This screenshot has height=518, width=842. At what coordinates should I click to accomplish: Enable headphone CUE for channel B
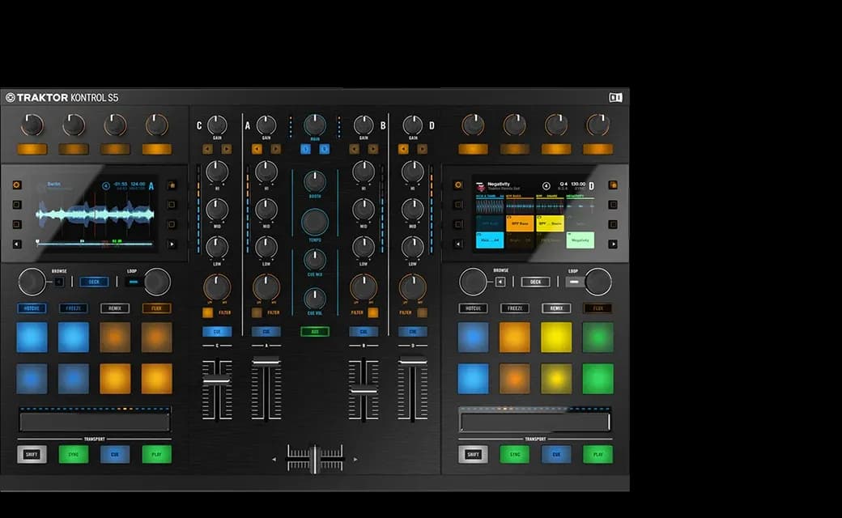coord(364,332)
